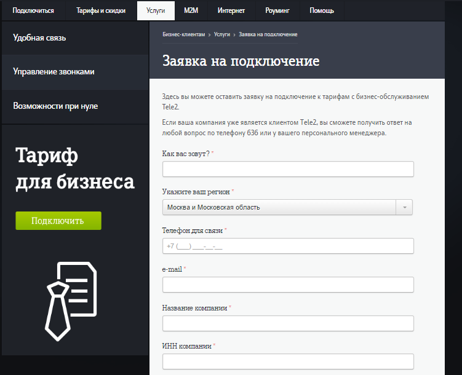Click the region dropdown arrow
Viewport: 462px width, 375px height.
pos(405,207)
